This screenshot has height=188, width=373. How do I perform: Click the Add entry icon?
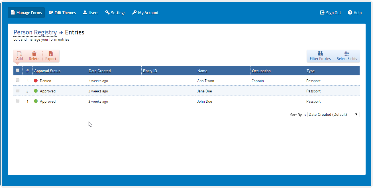click(19, 54)
